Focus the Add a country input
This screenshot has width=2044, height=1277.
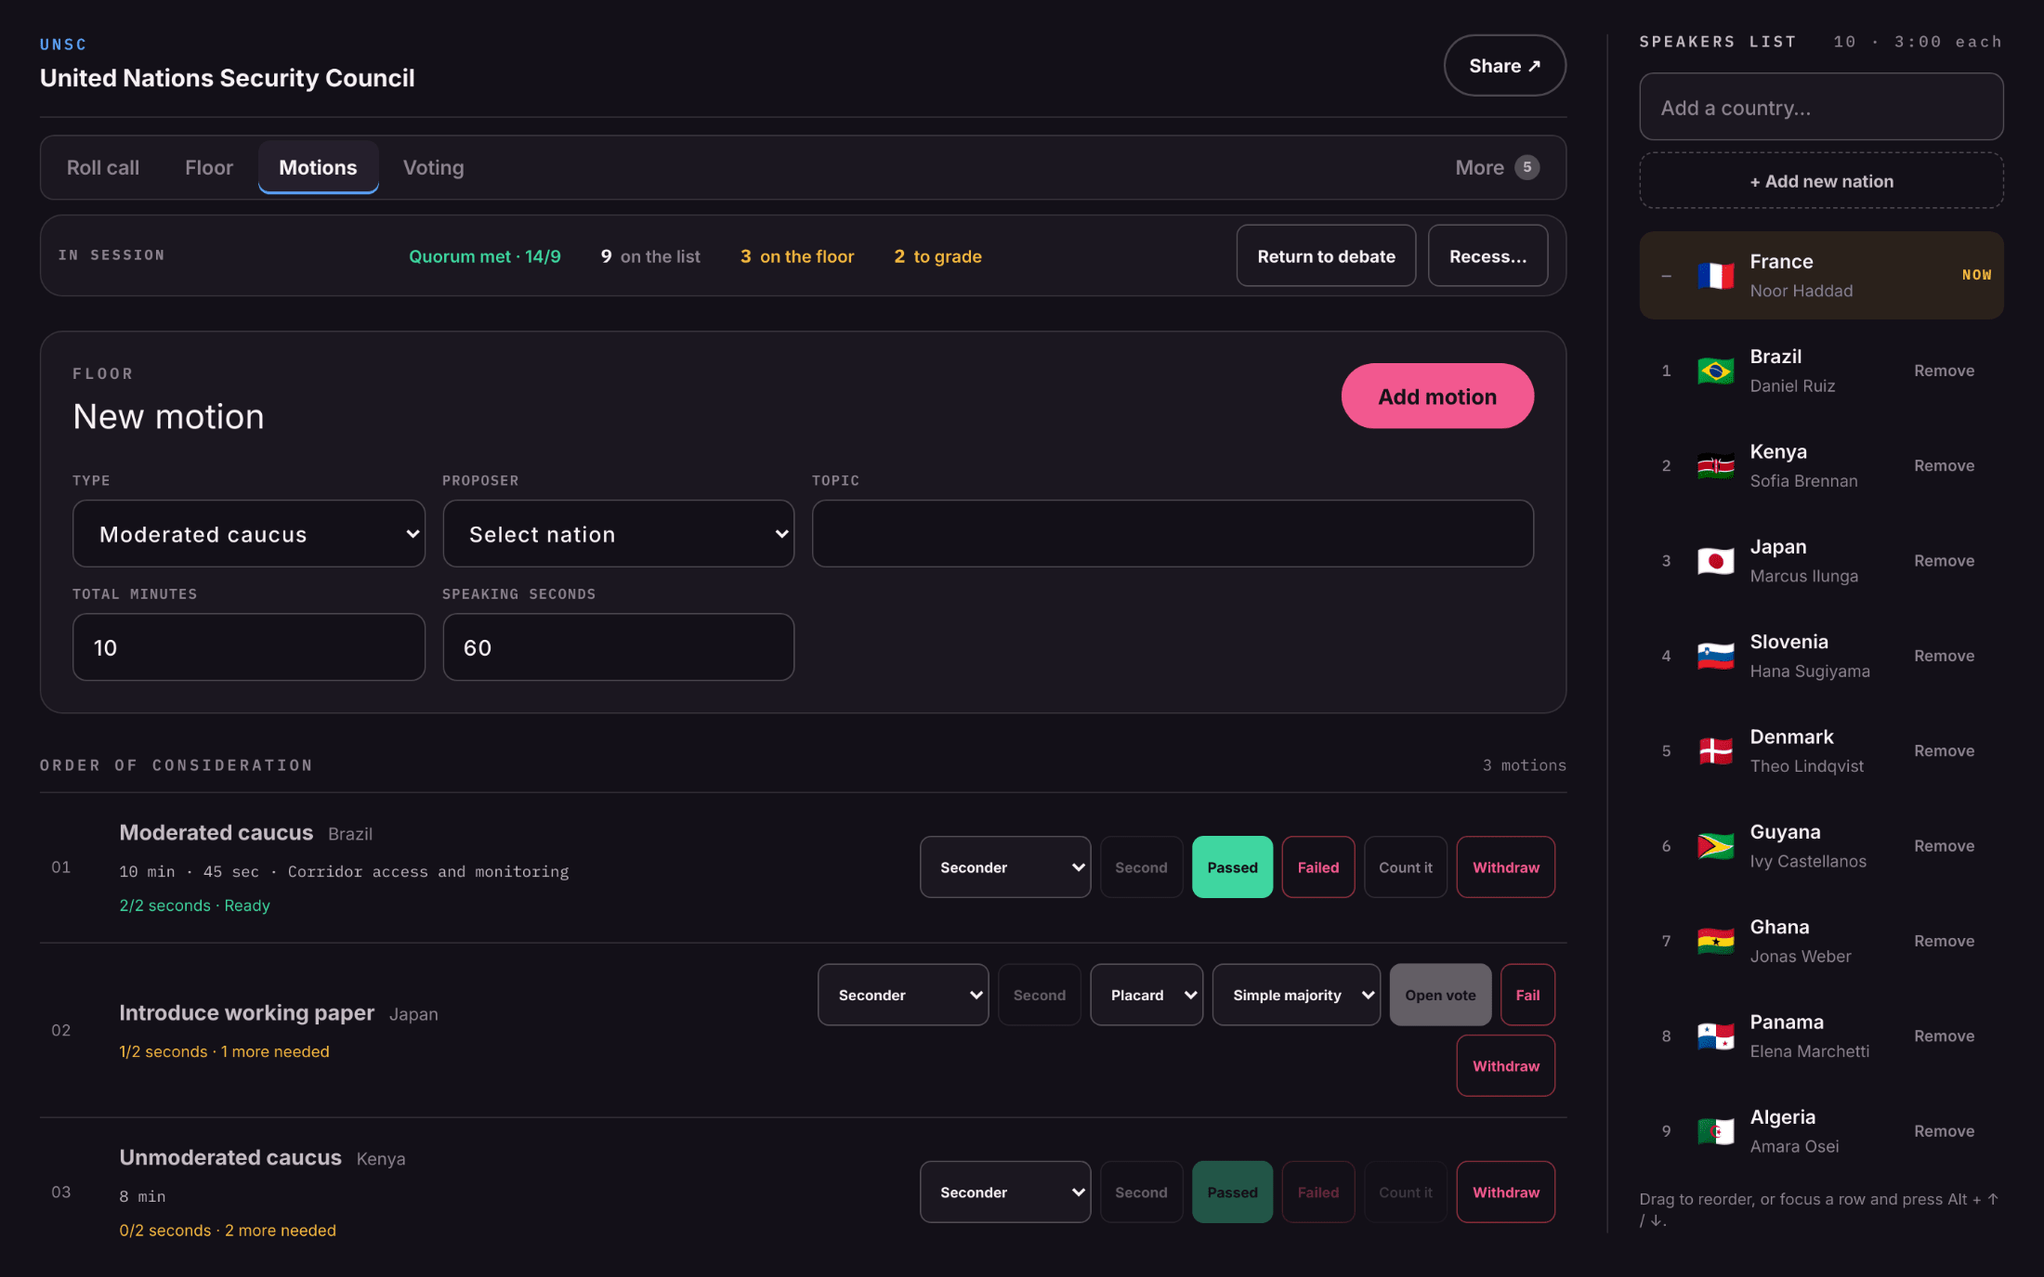[x=1821, y=107]
